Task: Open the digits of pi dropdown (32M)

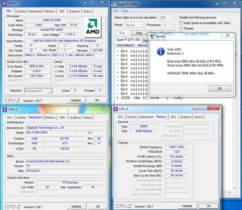Action: pyautogui.click(x=167, y=17)
